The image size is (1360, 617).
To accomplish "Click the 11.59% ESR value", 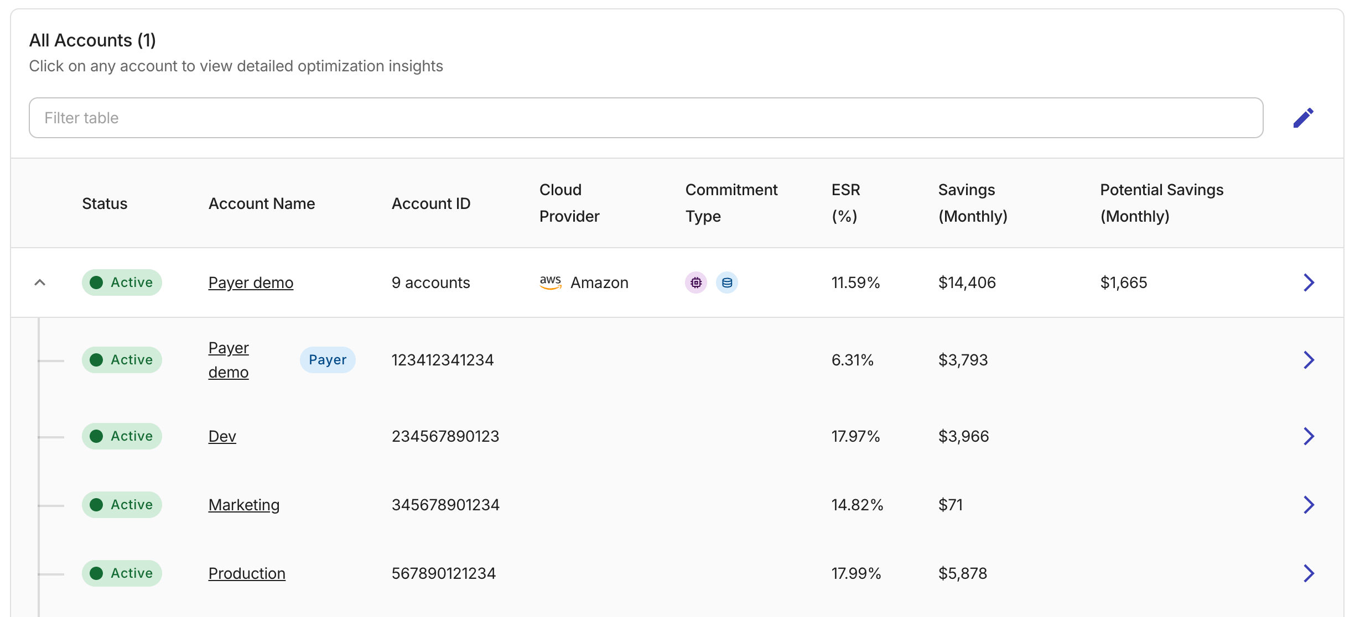I will click(x=855, y=283).
